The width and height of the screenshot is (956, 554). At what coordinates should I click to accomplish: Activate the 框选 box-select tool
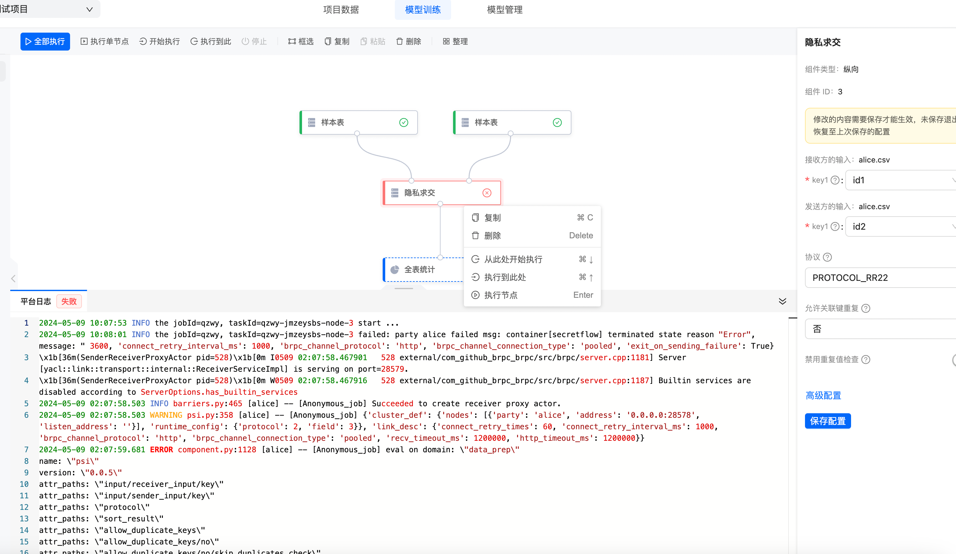301,41
